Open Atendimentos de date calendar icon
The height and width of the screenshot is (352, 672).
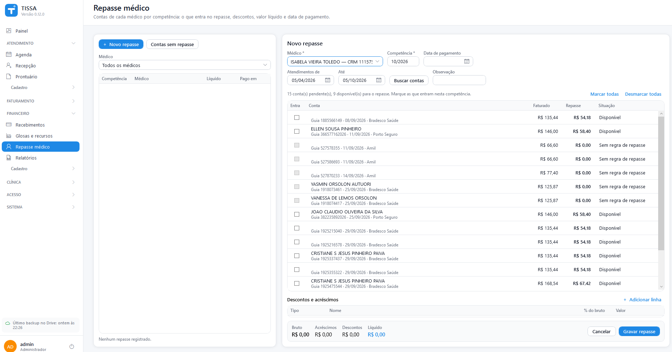tap(328, 80)
